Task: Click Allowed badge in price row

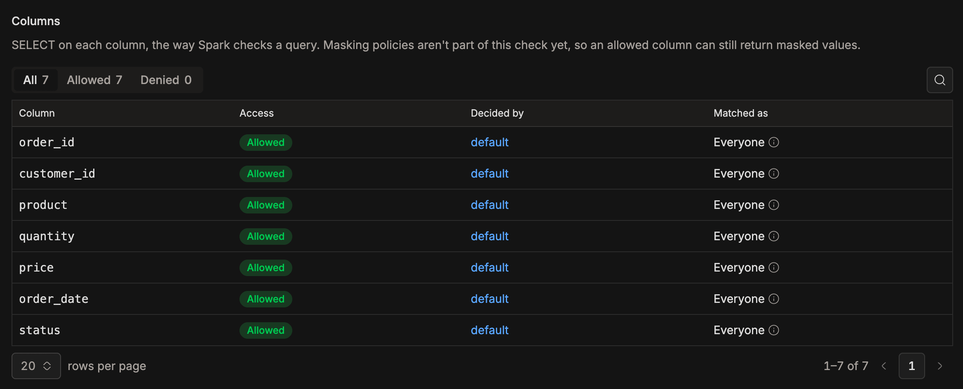Action: pyautogui.click(x=265, y=268)
